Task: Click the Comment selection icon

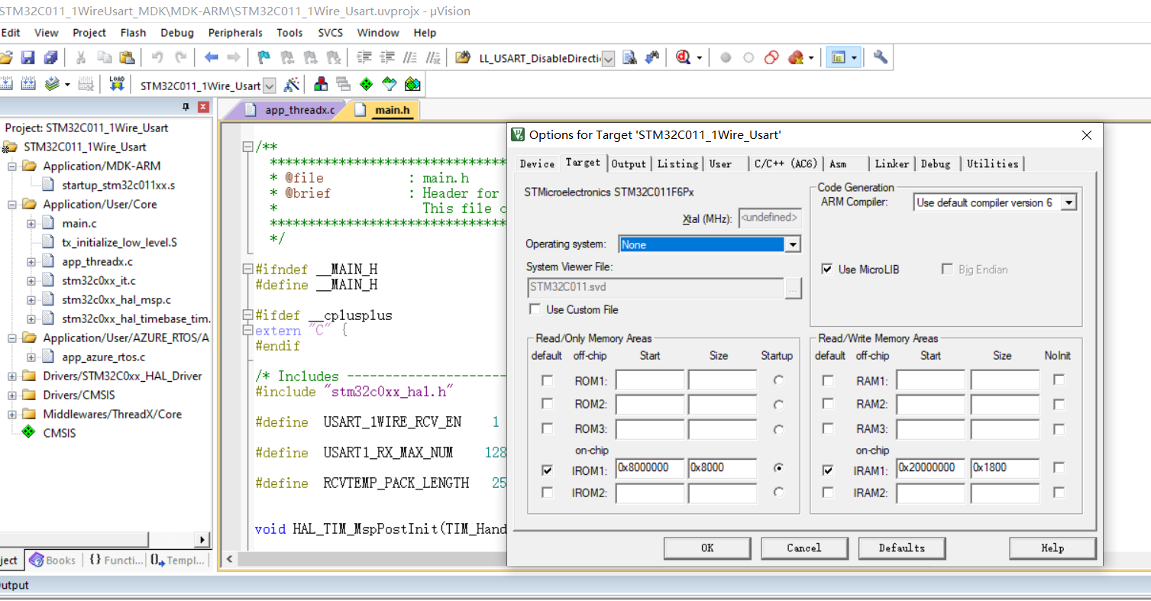Action: click(411, 57)
